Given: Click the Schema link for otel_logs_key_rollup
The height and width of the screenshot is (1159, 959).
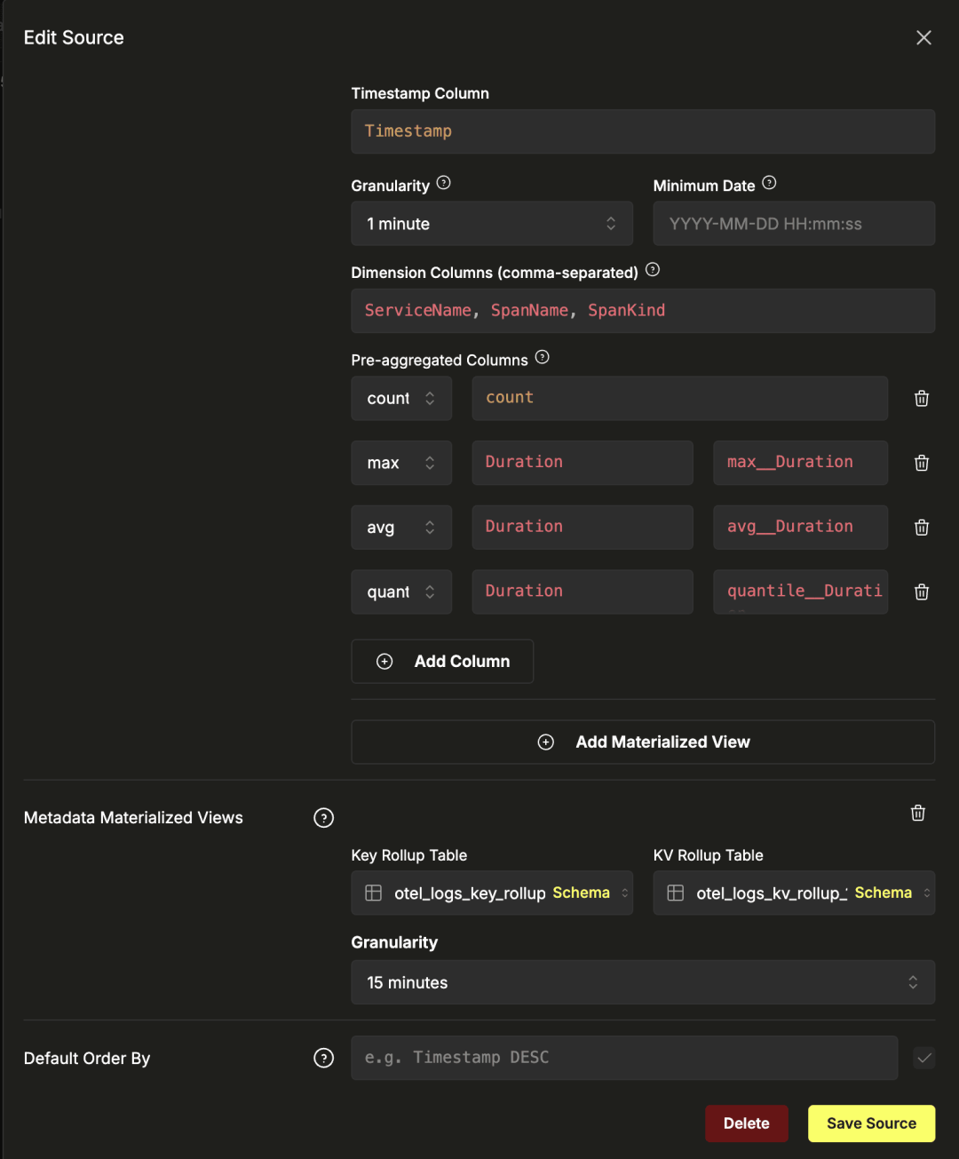Looking at the screenshot, I should pyautogui.click(x=582, y=893).
